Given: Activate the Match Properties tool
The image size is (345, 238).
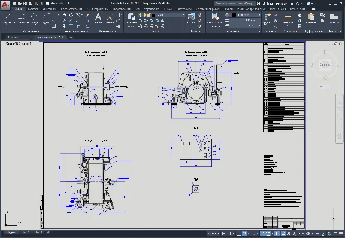Looking at the screenshot, I should coord(215,19).
